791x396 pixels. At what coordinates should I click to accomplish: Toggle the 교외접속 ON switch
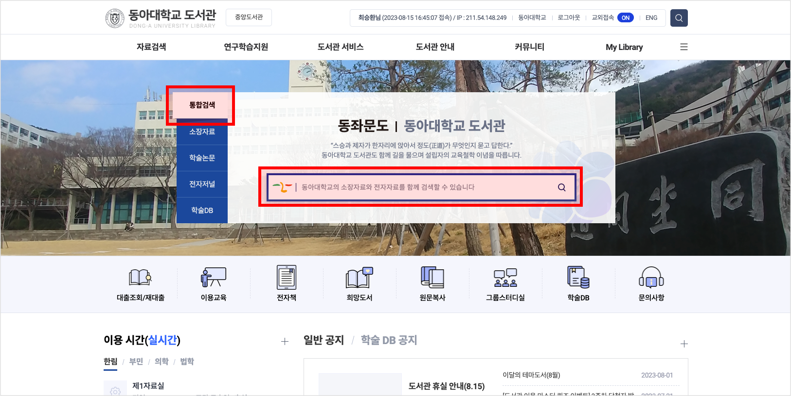click(x=626, y=18)
